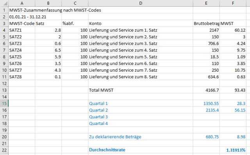Screen dimensions: 250x155
Task: Click the title cell MWST-Zusammenfassung nach MWST-Codes
Action: coord(55,10)
